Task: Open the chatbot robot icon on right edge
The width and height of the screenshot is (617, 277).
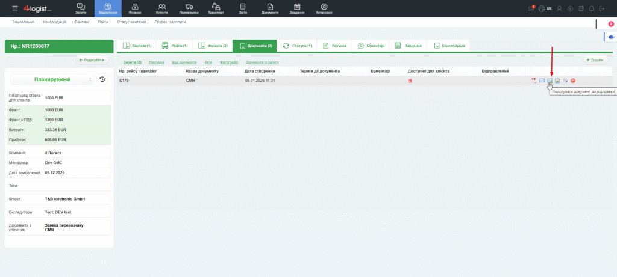Action: pyautogui.click(x=612, y=37)
